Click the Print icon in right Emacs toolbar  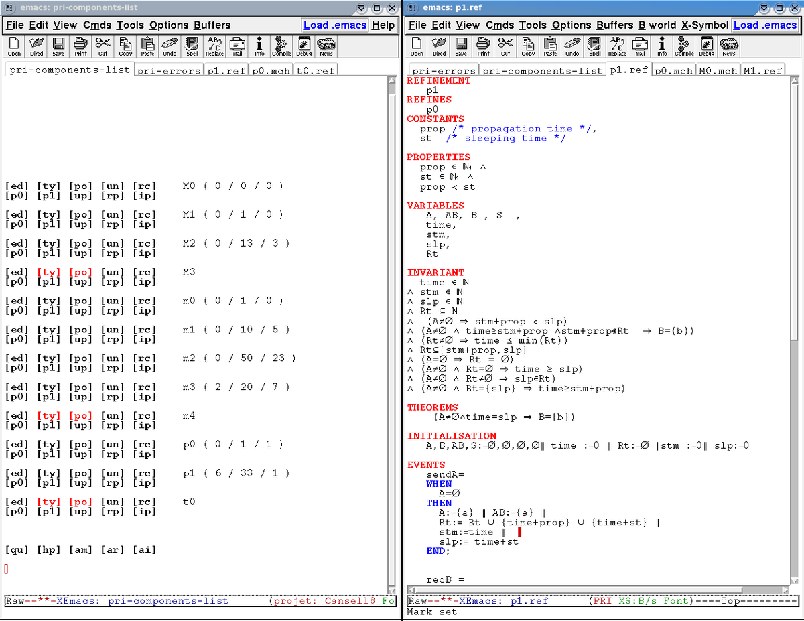click(x=483, y=46)
